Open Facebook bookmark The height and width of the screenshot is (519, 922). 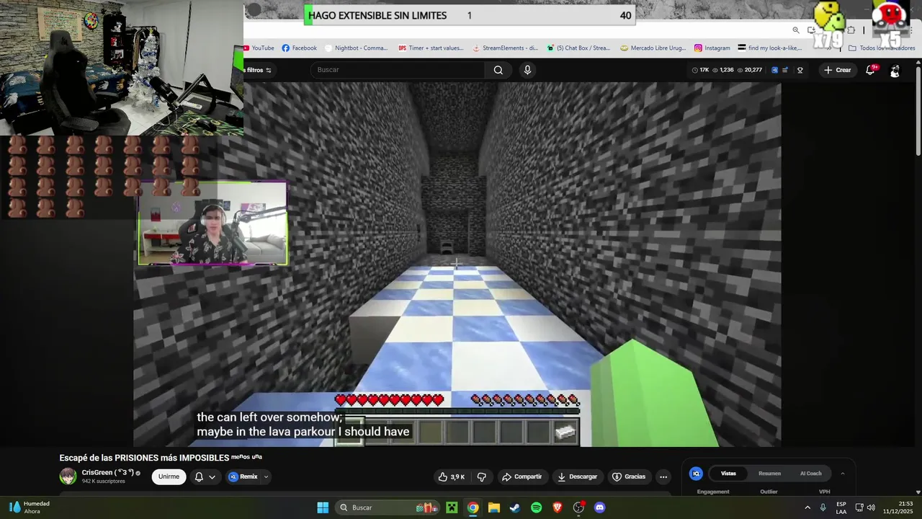click(x=299, y=48)
